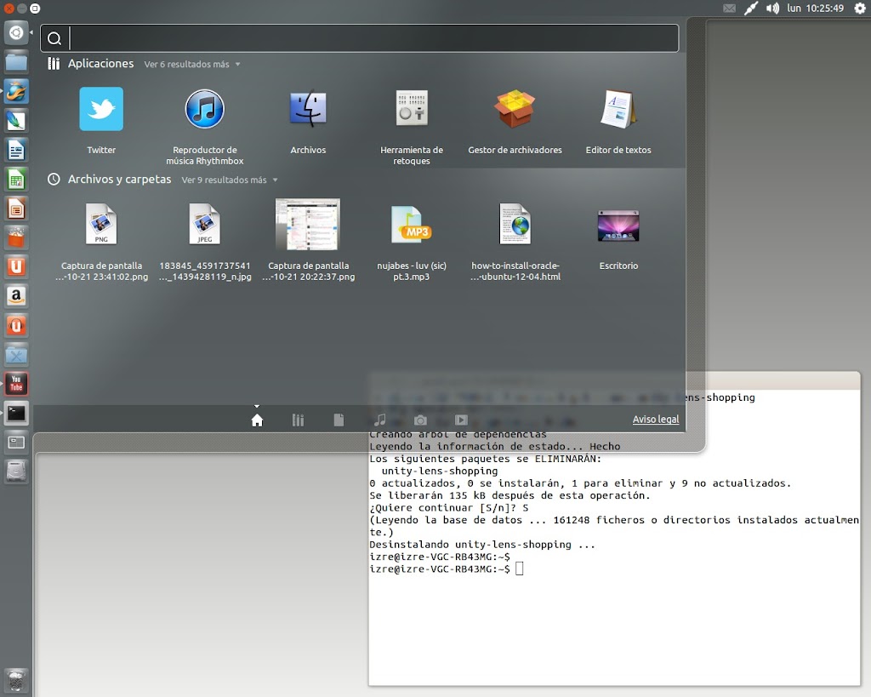
Task: Open Herramienta de retoques app
Action: point(412,110)
